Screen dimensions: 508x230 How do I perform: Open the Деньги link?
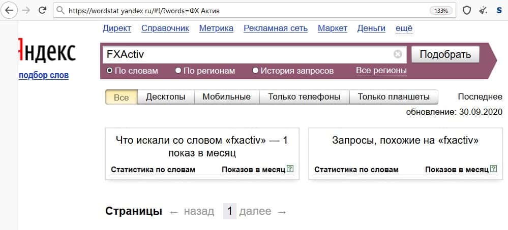pos(371,28)
